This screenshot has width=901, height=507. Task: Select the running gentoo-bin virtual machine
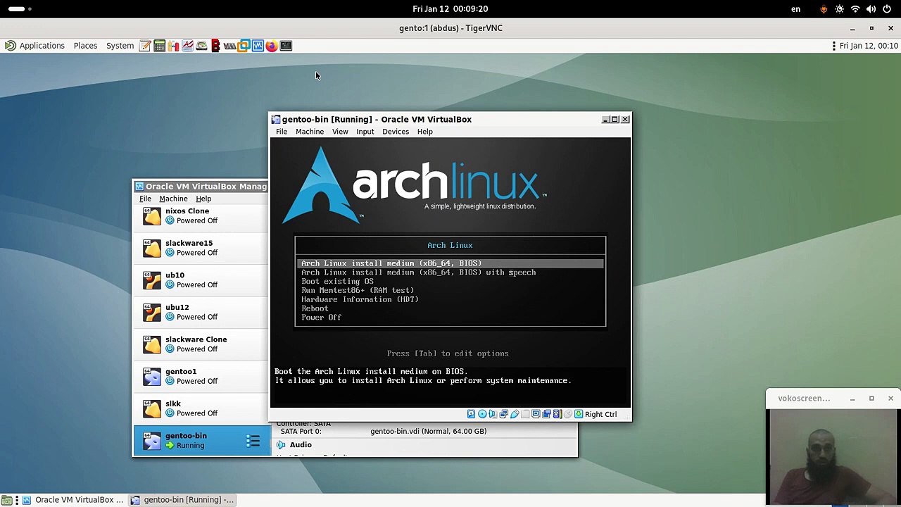201,441
